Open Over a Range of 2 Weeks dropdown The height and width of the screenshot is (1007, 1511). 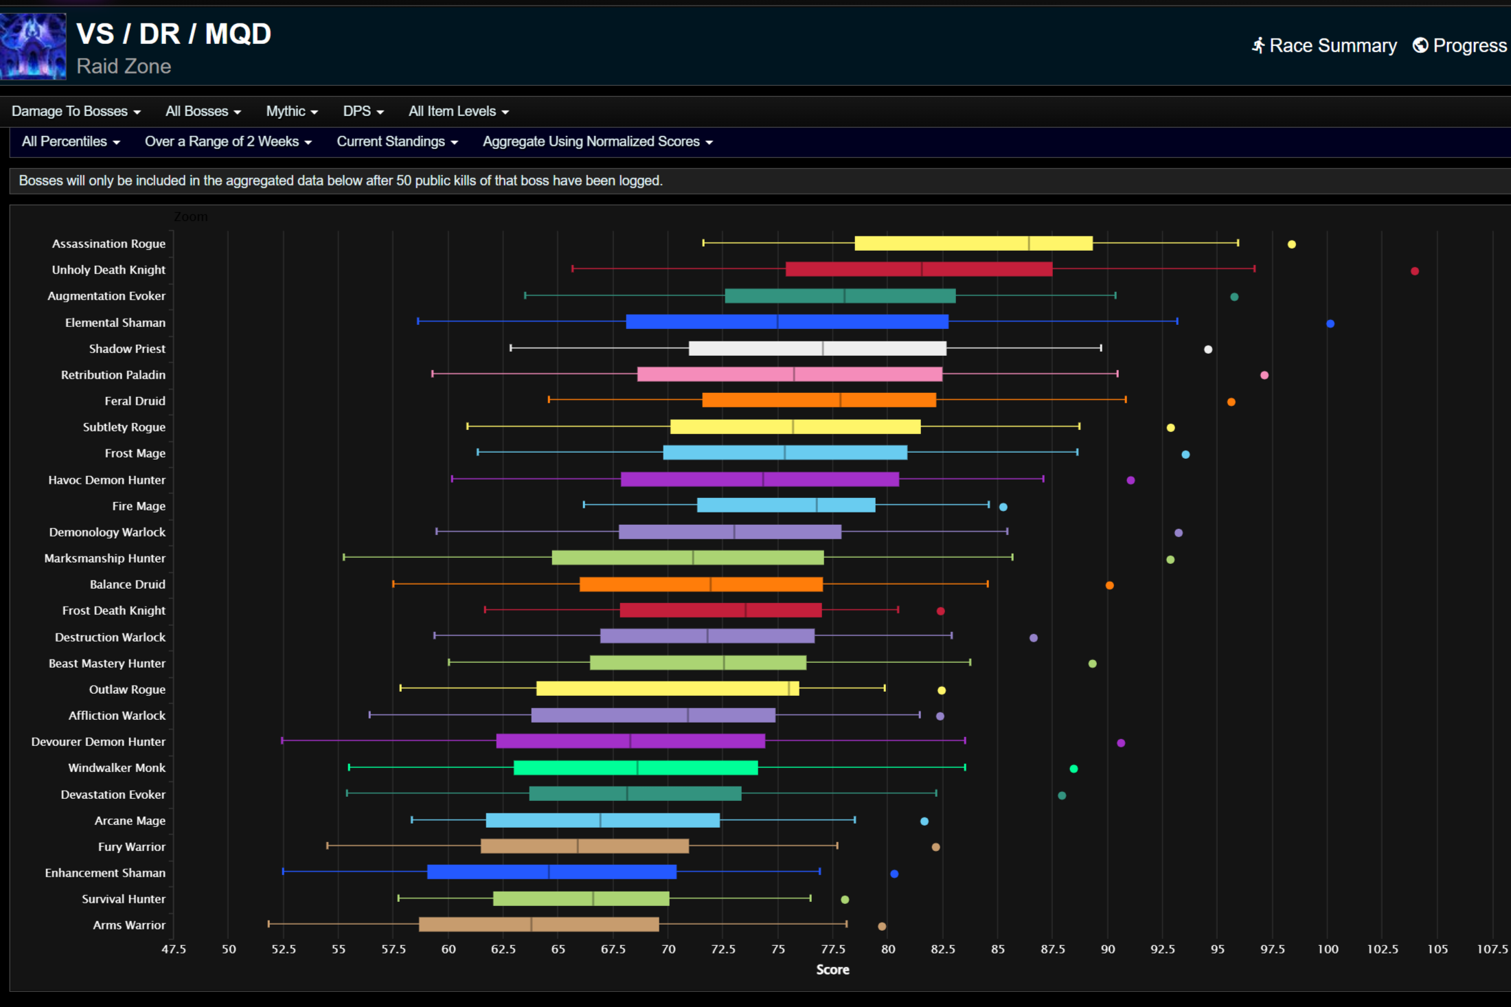pos(228,142)
